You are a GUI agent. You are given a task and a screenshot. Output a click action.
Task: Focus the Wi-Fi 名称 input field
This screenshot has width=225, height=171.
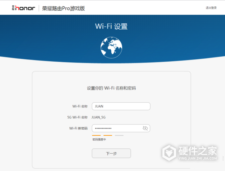pos(121,106)
